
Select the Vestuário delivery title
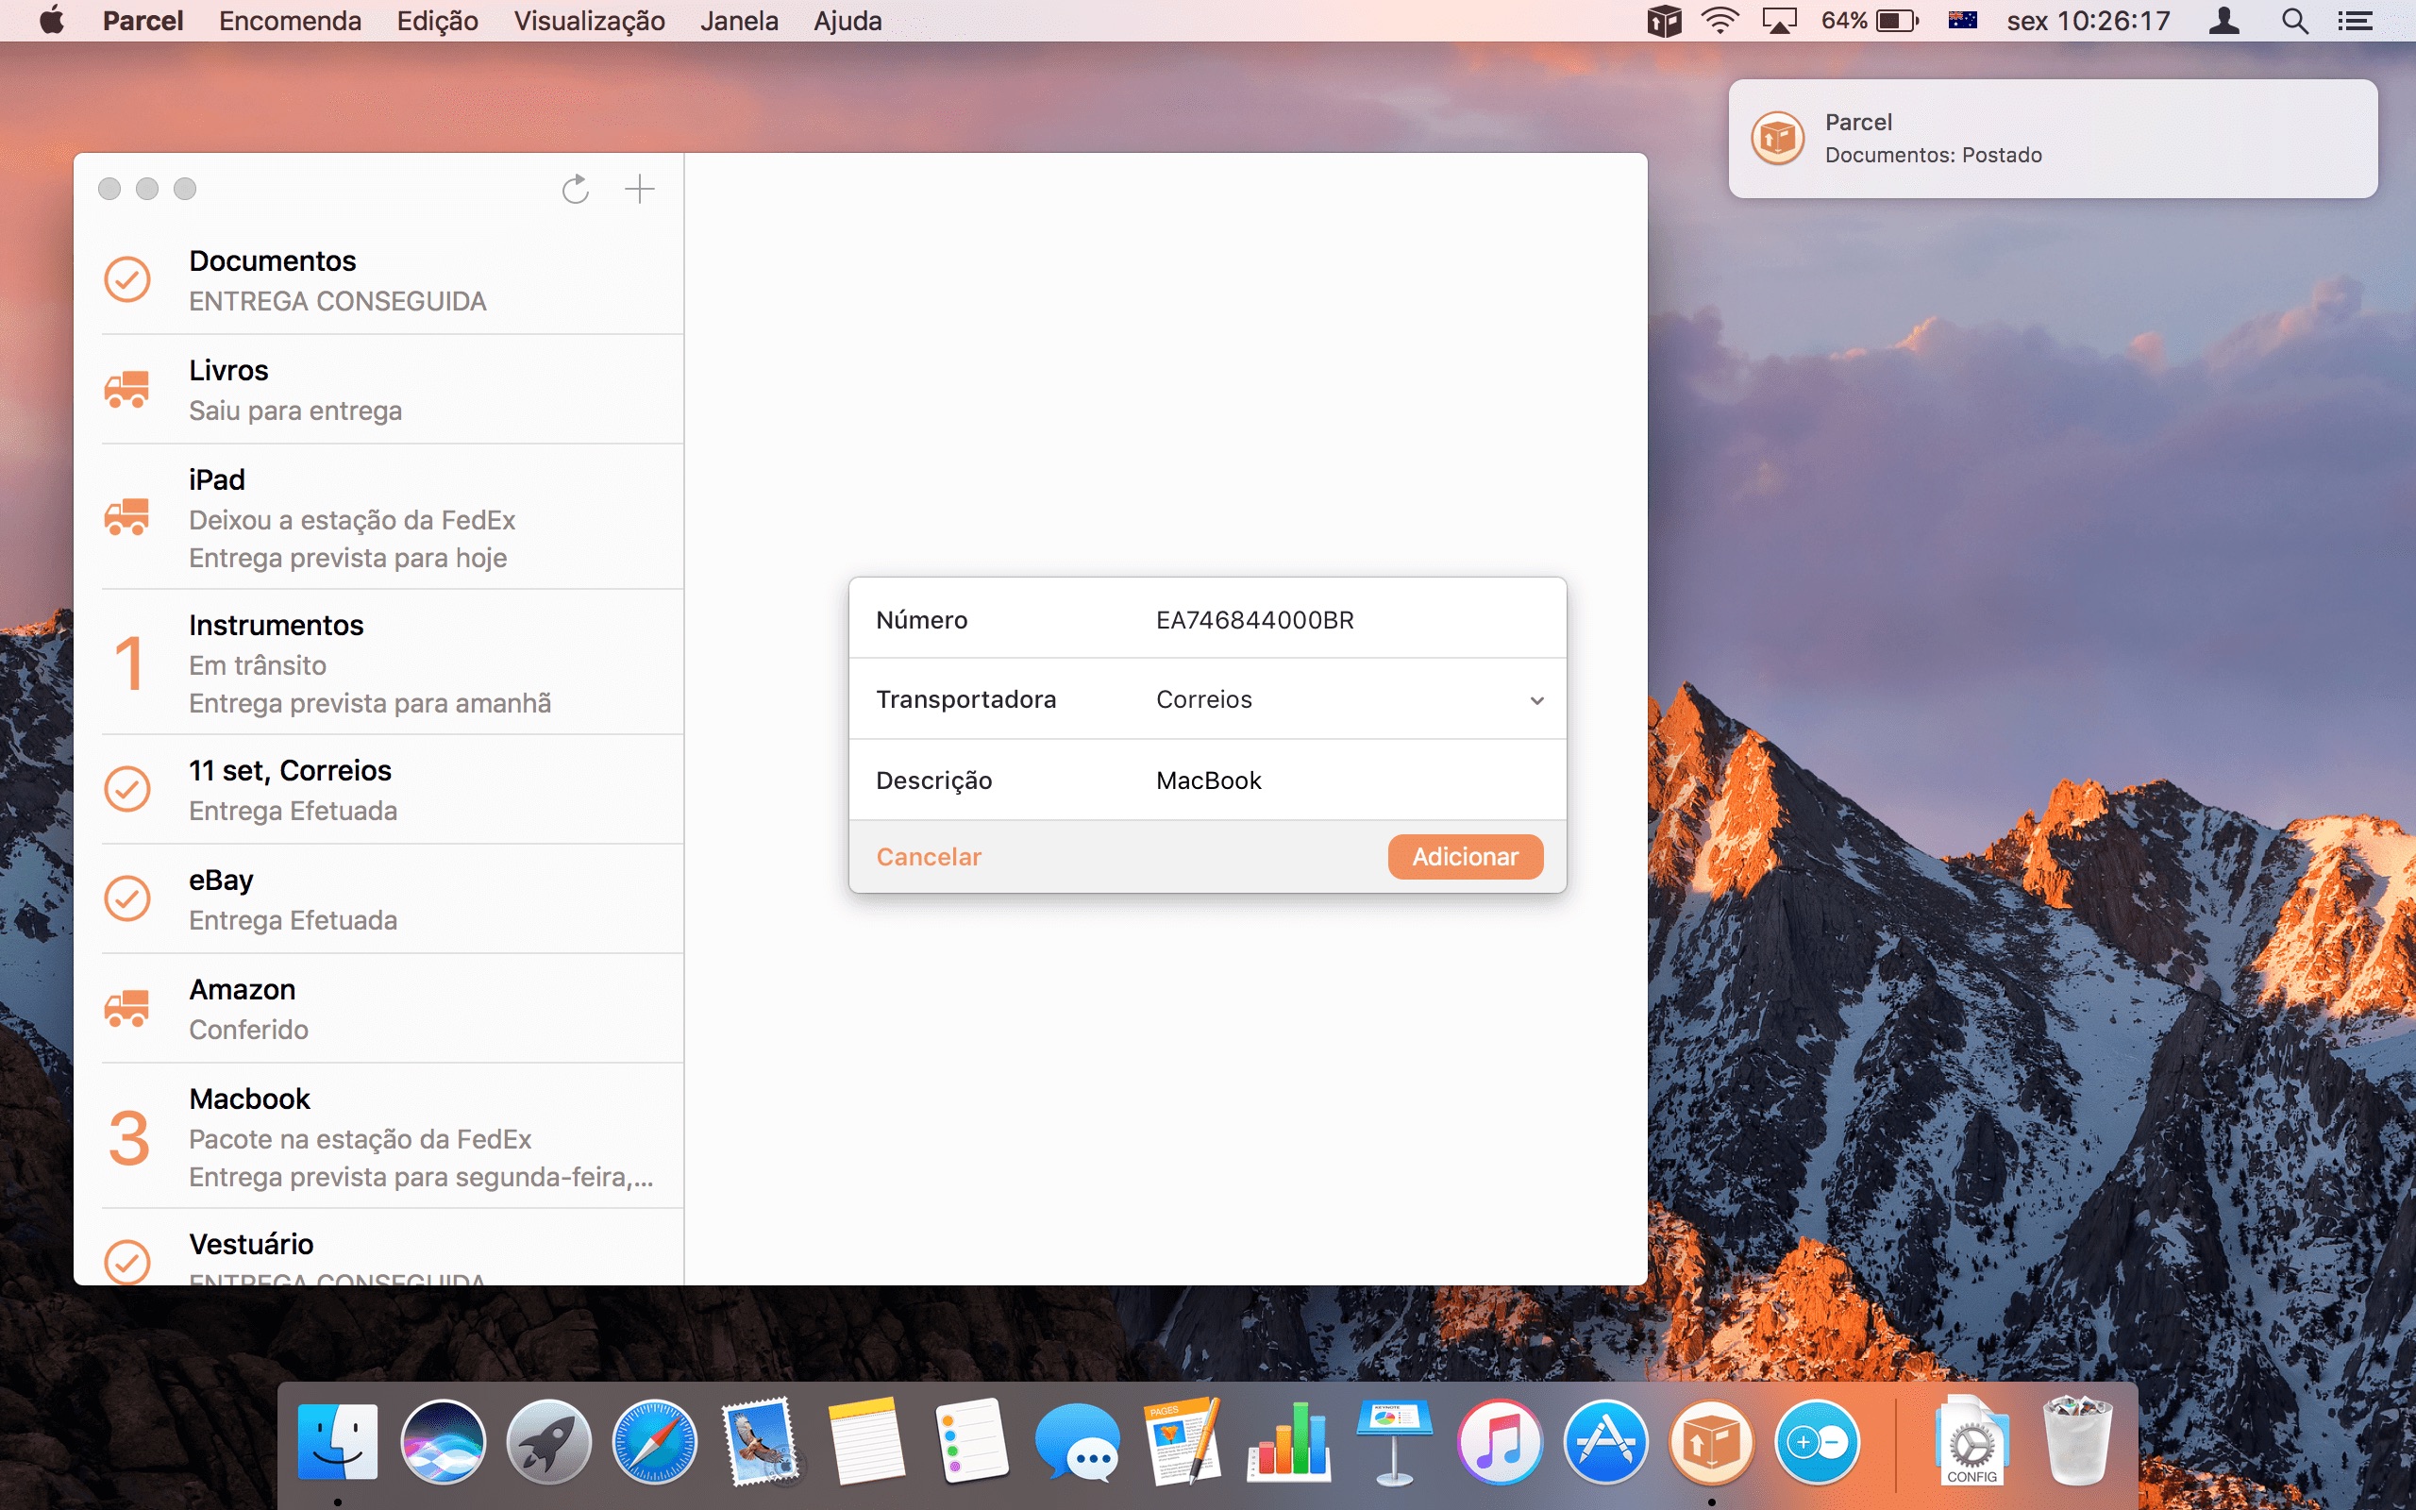tap(252, 1245)
